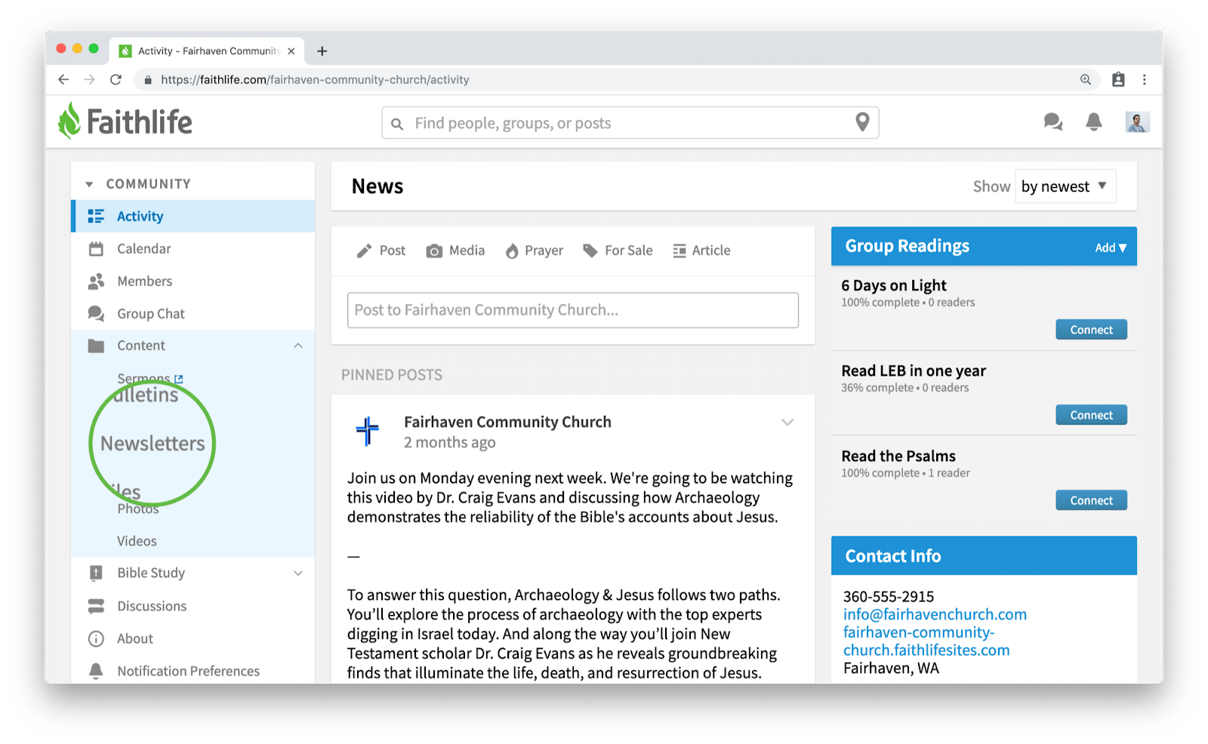Expand the pinned post options chevron
This screenshot has height=744, width=1208.
787,423
